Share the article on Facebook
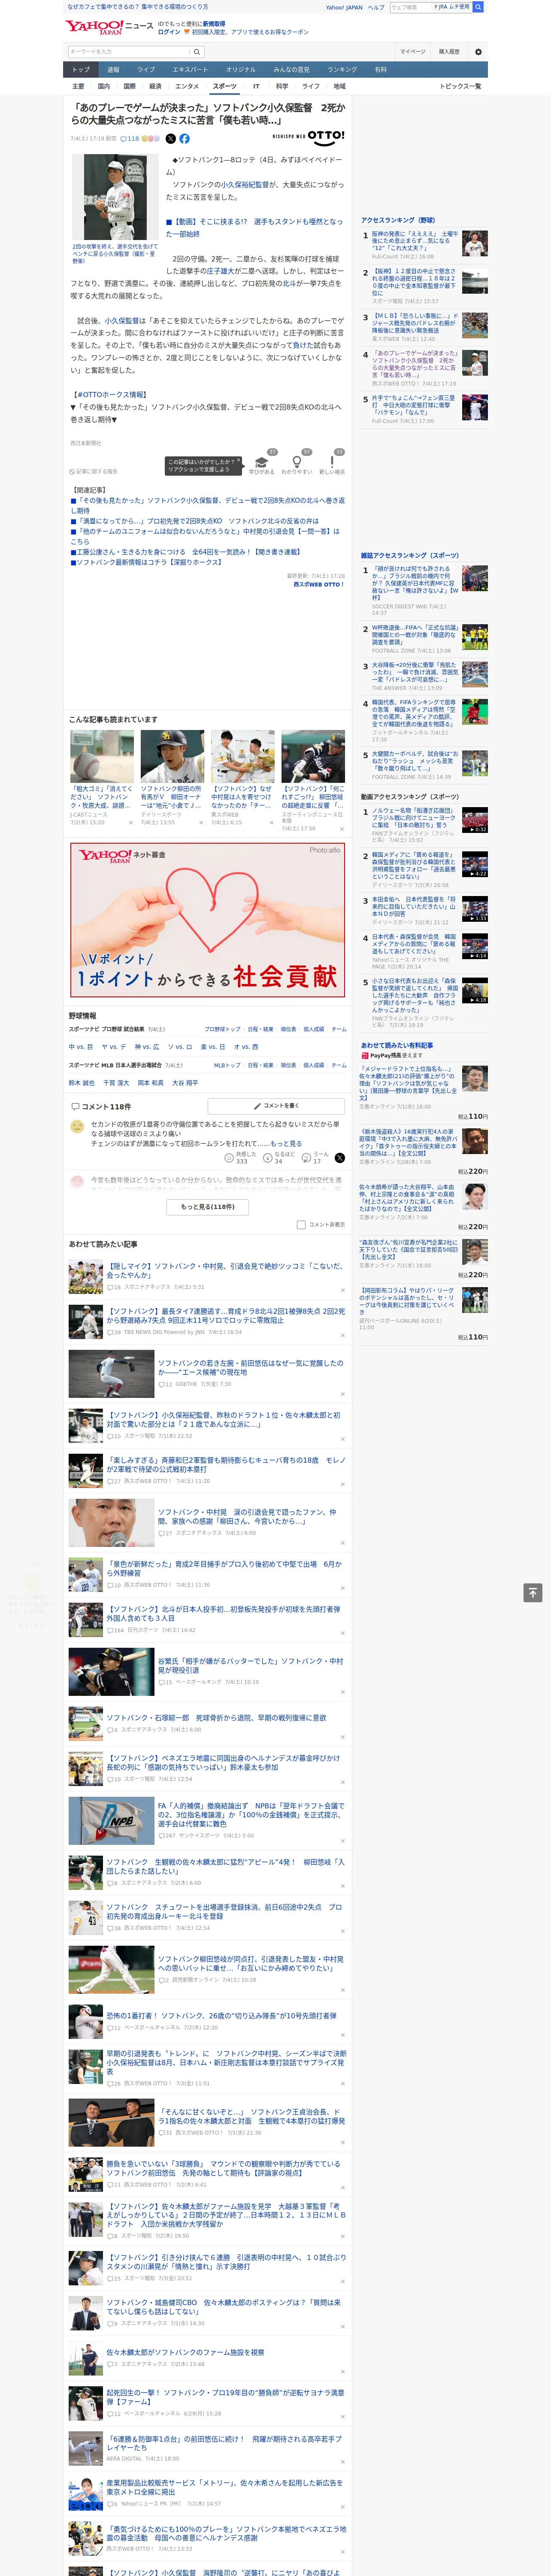The image size is (551, 2576). 184,139
